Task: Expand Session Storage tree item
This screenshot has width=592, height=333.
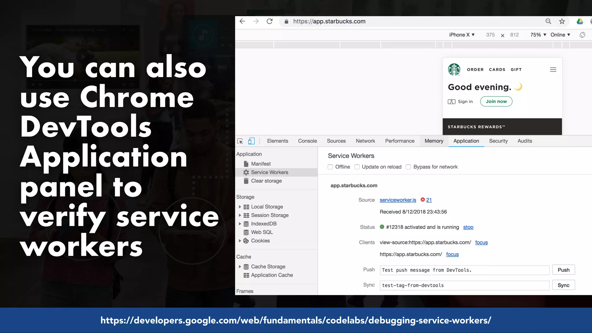Action: pos(240,215)
